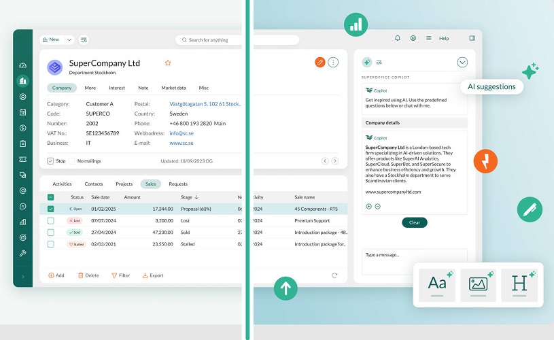Open the Projects tab

click(x=124, y=184)
